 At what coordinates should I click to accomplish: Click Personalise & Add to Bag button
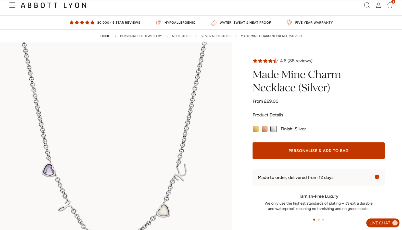click(318, 151)
